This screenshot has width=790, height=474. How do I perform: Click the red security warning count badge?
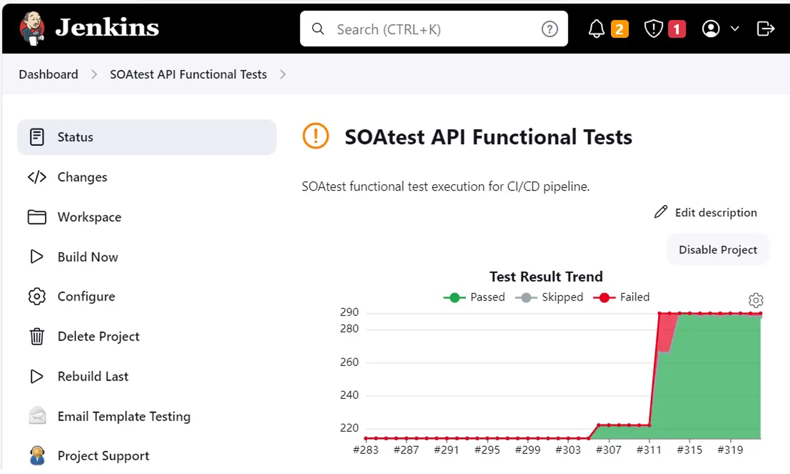pos(677,29)
